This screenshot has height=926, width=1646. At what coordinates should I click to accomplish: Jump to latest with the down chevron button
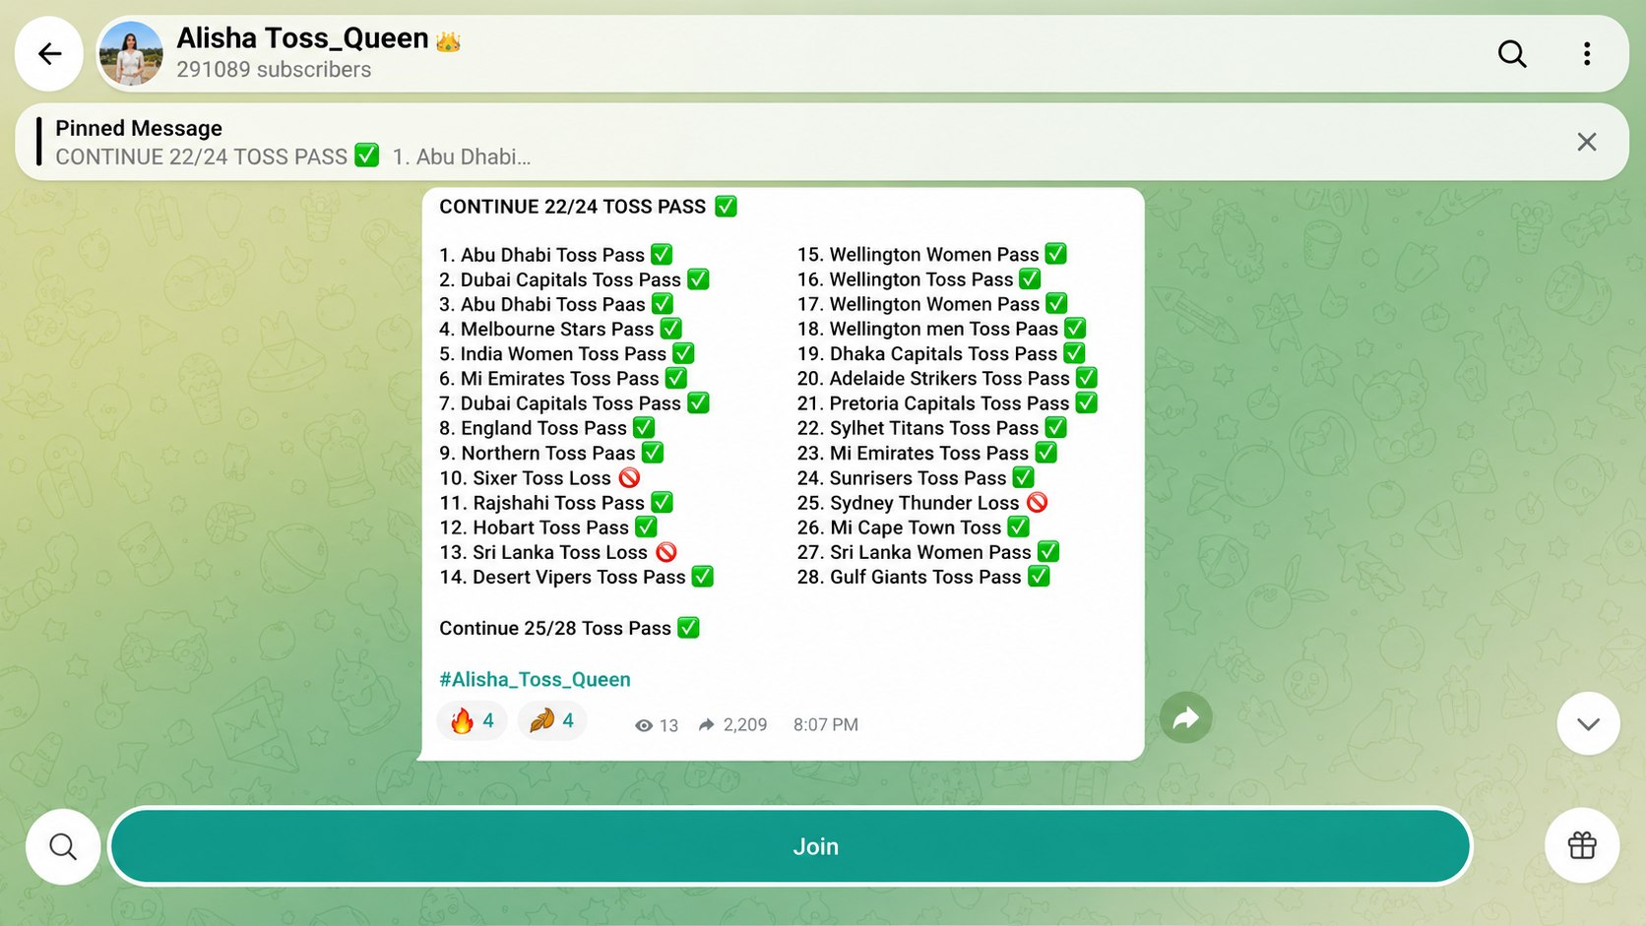tap(1588, 723)
